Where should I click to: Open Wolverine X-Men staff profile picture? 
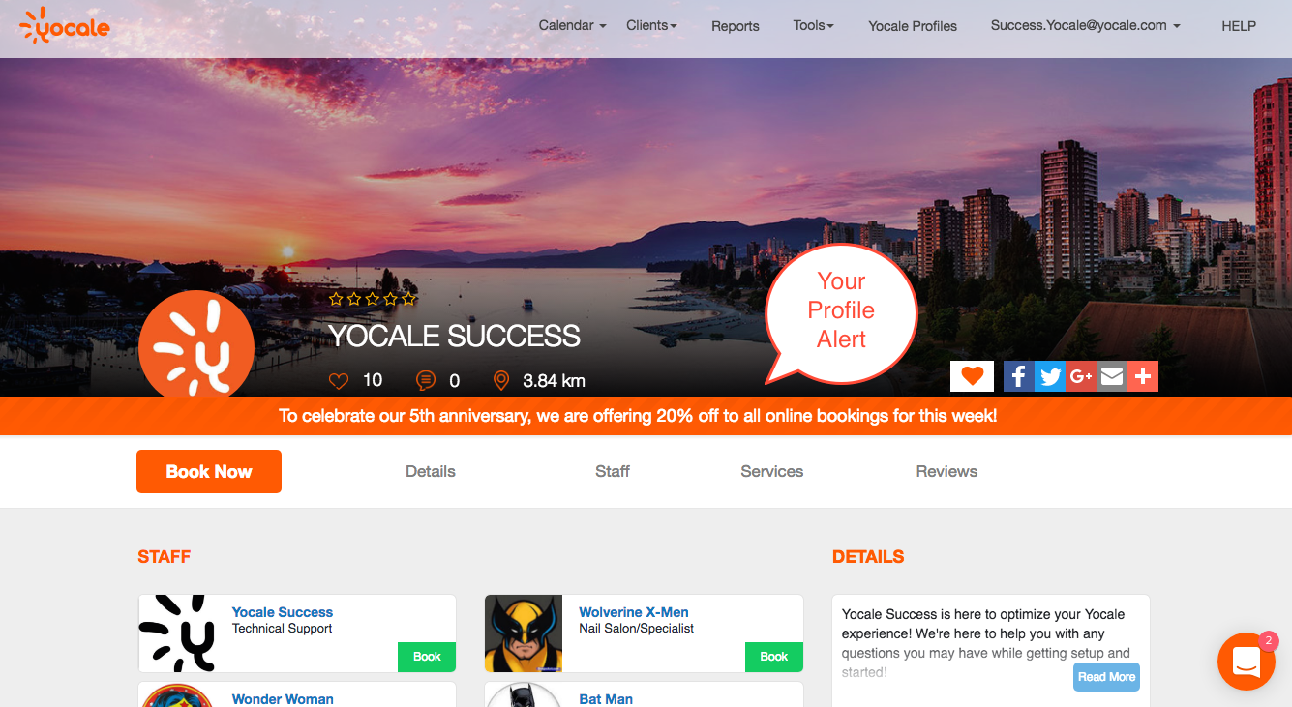[x=524, y=633]
